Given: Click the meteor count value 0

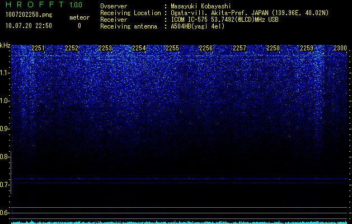Looking at the screenshot, I should (x=79, y=26).
